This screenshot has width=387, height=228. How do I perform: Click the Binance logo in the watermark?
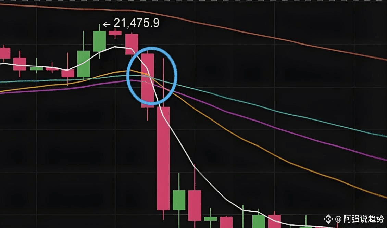point(328,219)
